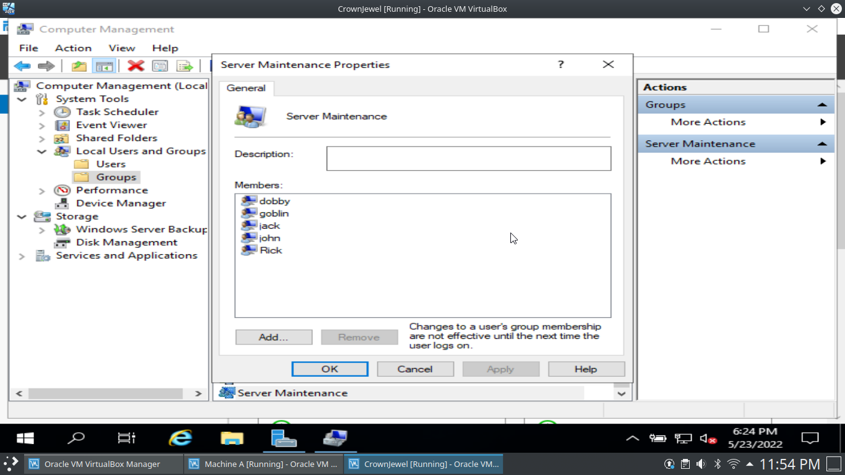This screenshot has width=845, height=475.
Task: Select member goblin in Members list
Action: 273,213
